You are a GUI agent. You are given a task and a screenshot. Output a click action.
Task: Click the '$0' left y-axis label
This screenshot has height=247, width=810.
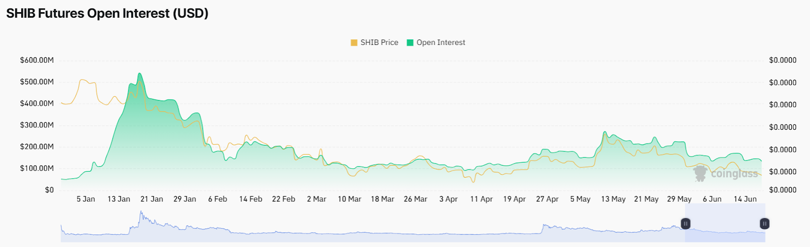pos(49,190)
